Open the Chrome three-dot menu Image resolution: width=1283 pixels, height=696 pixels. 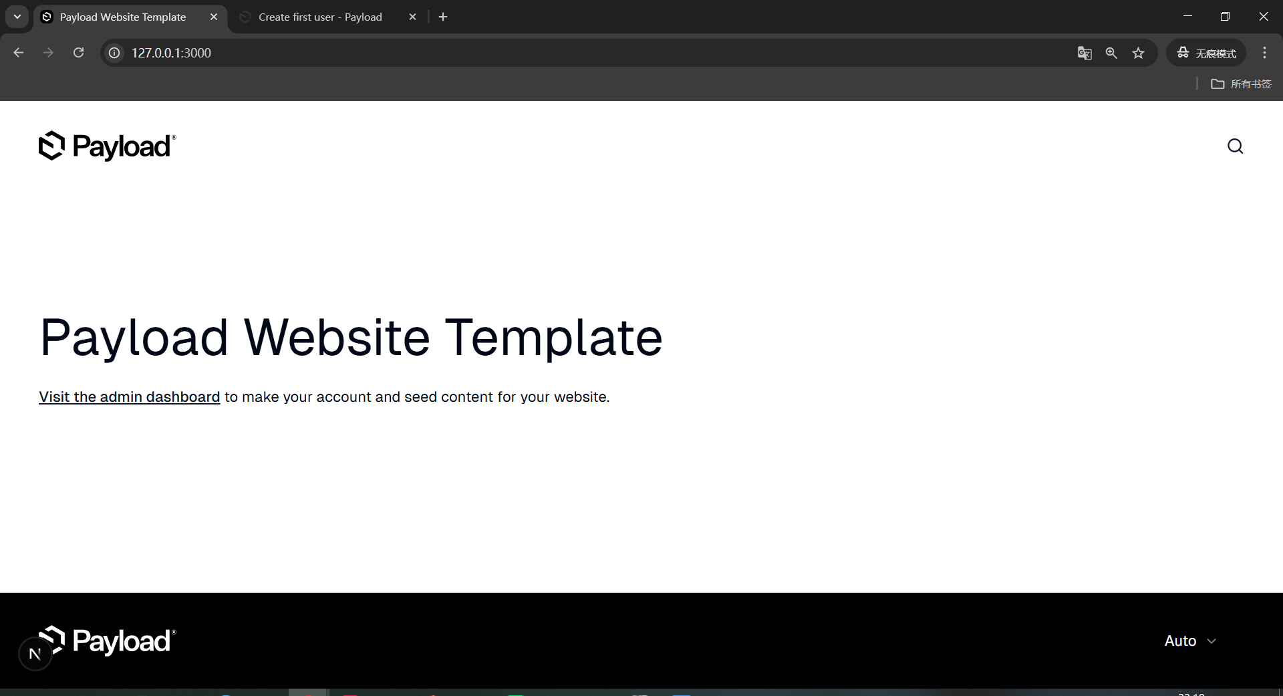coord(1264,53)
